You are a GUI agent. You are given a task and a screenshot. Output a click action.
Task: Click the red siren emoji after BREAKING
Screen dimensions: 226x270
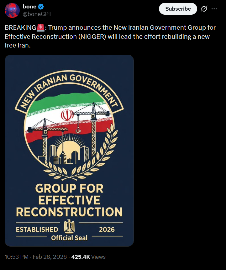[x=41, y=28]
